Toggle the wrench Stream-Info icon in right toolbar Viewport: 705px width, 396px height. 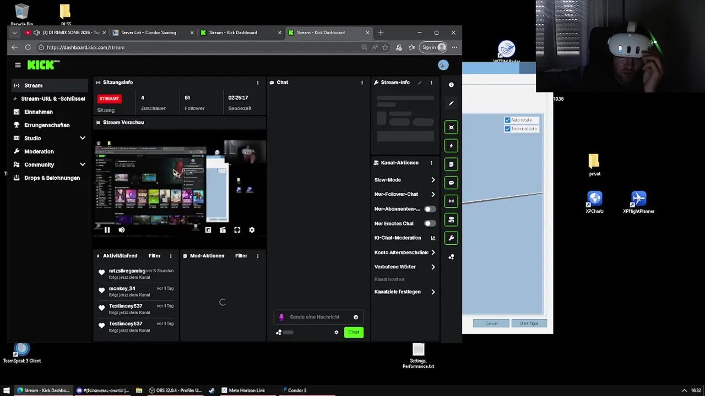click(x=451, y=238)
